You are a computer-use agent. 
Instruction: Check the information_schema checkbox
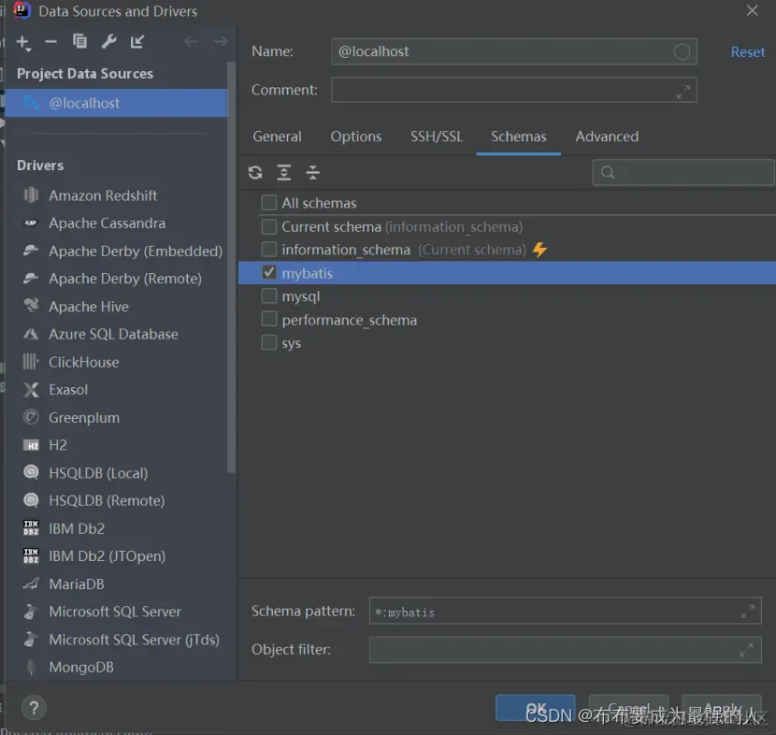268,249
